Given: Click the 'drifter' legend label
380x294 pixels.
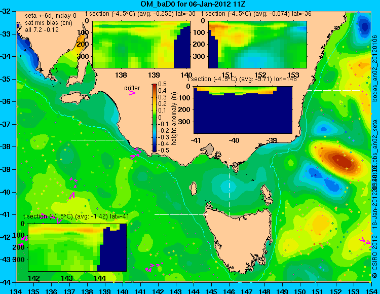Looking at the screenshot, I should click(x=132, y=88).
